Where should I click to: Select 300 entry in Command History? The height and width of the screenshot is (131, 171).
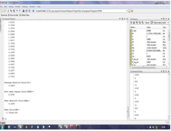point(136,108)
